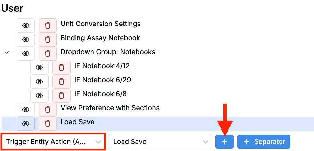Click the blue plus add button
The image size is (314, 151).
(x=224, y=142)
